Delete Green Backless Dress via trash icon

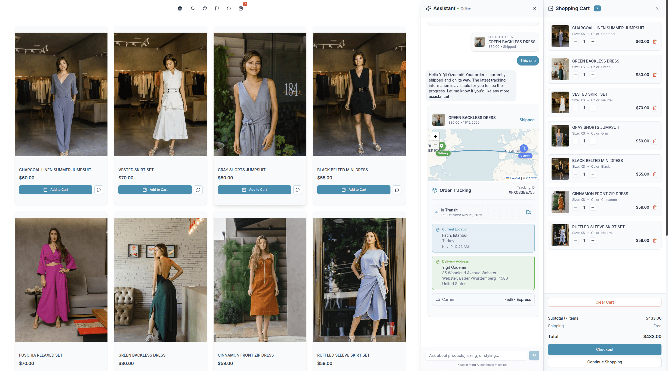click(655, 74)
